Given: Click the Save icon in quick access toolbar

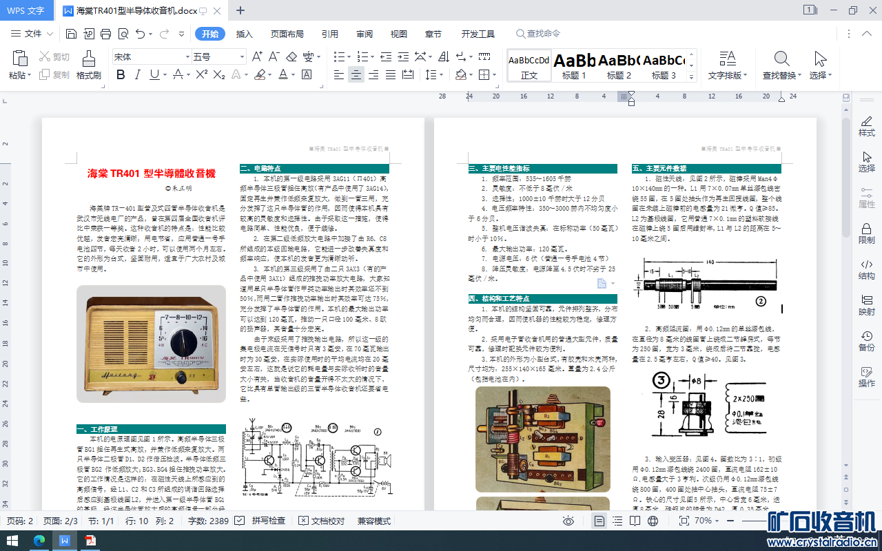Looking at the screenshot, I should click(72, 34).
